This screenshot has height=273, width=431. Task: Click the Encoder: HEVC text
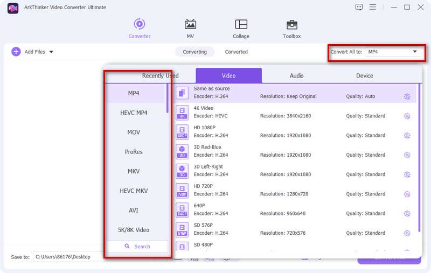click(x=211, y=116)
